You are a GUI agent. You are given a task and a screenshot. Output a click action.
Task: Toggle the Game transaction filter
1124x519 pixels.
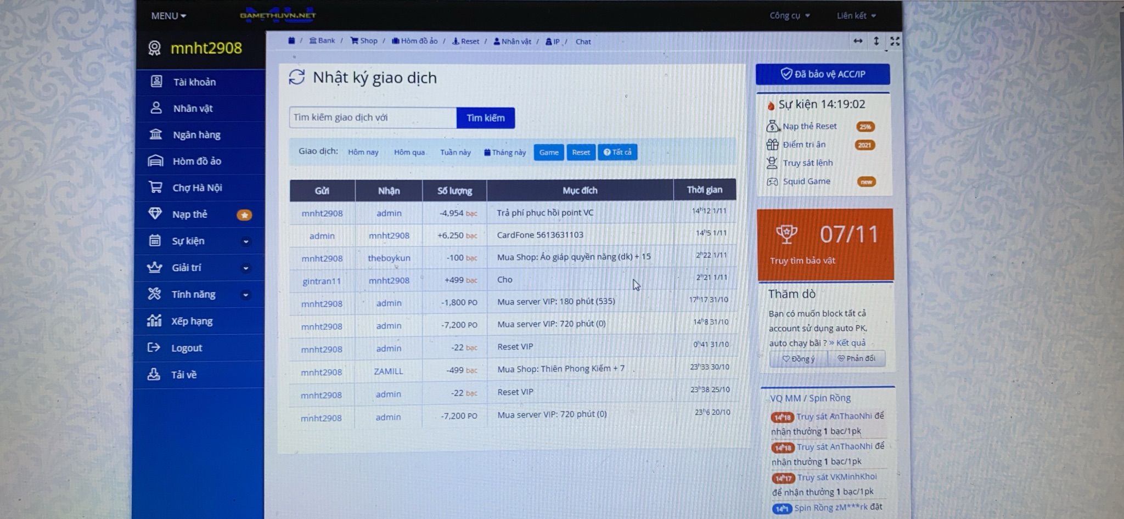click(x=549, y=153)
